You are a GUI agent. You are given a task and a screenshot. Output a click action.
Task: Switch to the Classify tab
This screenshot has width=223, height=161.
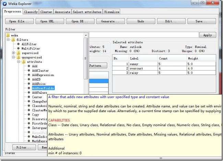tap(31, 12)
